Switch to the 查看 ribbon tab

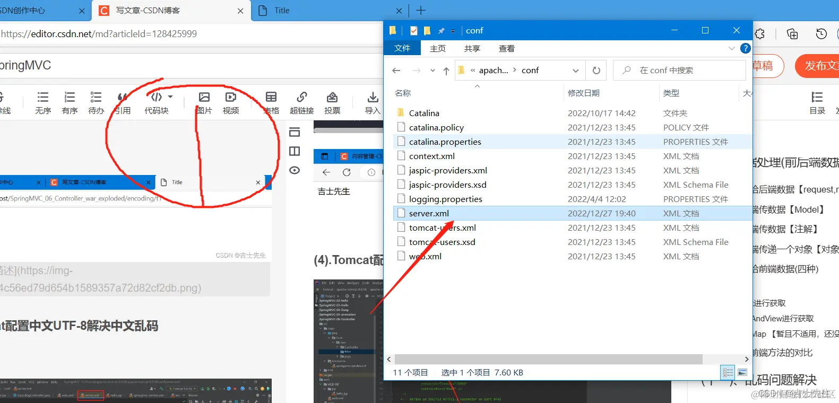click(507, 48)
